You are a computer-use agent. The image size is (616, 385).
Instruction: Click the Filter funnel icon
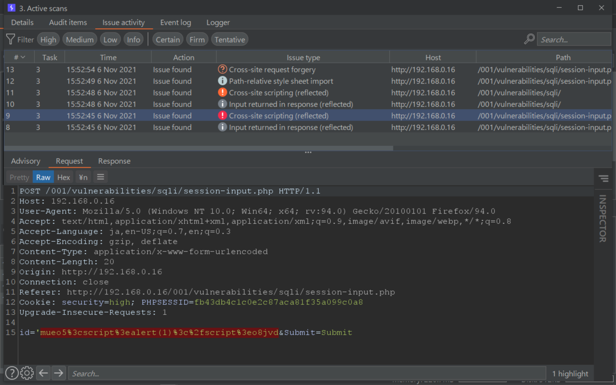(x=10, y=40)
